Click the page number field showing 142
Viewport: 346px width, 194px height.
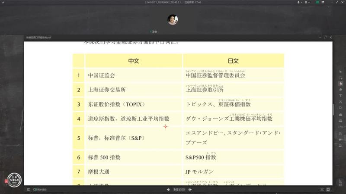click(176, 189)
